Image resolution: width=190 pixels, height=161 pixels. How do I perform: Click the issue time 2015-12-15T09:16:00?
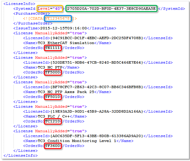[64, 28]
